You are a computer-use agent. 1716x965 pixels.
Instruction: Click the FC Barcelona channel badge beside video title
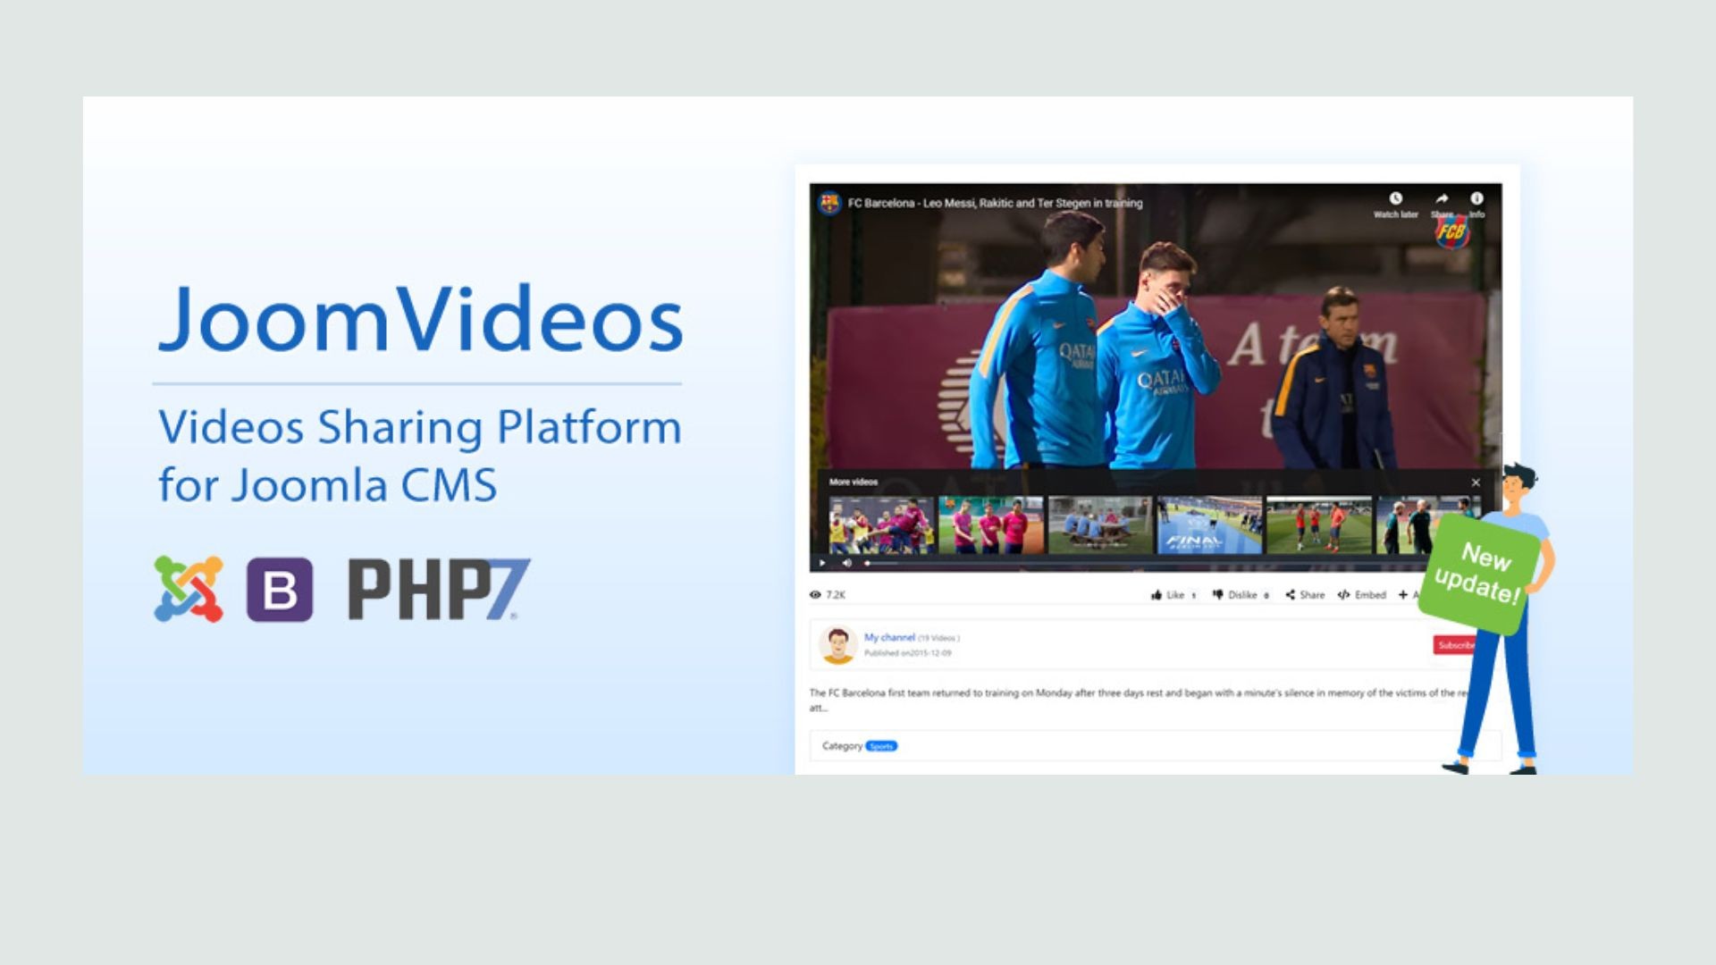point(829,203)
